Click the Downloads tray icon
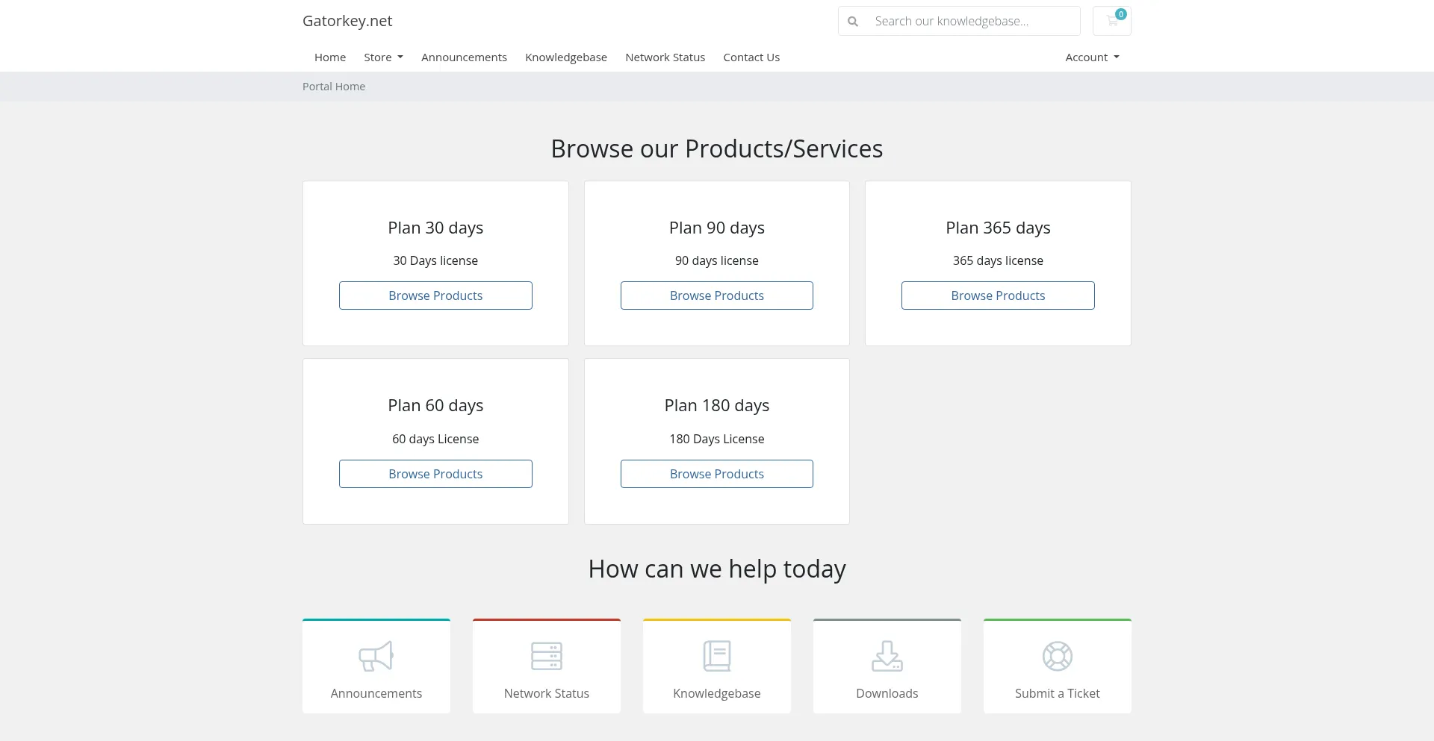1434x741 pixels. point(887,656)
